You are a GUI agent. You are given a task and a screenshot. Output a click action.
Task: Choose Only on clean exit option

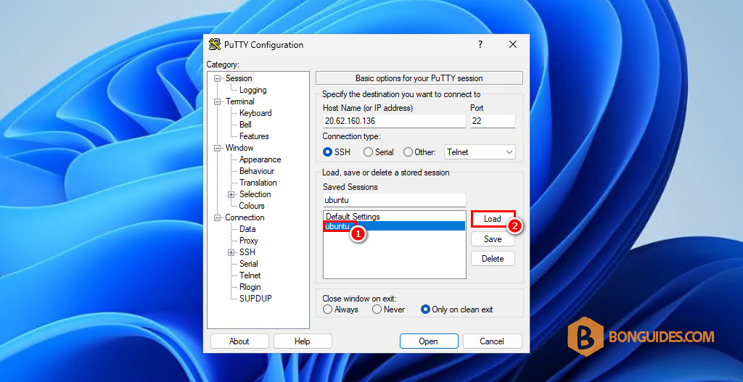[x=425, y=310]
